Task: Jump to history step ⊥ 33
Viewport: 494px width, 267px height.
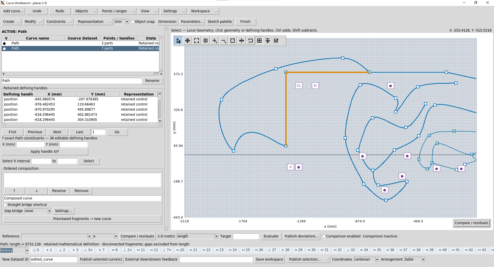Action: pos(351,250)
